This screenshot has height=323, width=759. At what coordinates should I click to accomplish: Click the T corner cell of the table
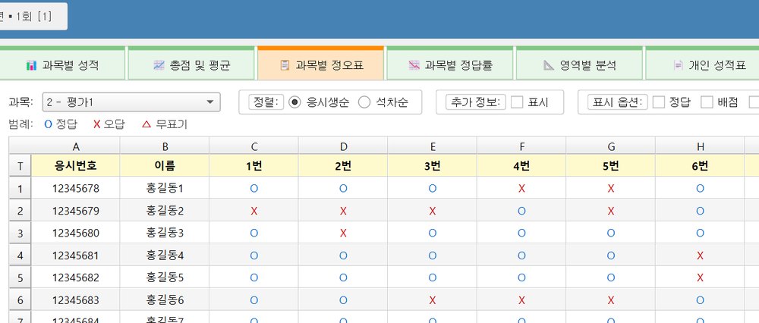tap(20, 166)
